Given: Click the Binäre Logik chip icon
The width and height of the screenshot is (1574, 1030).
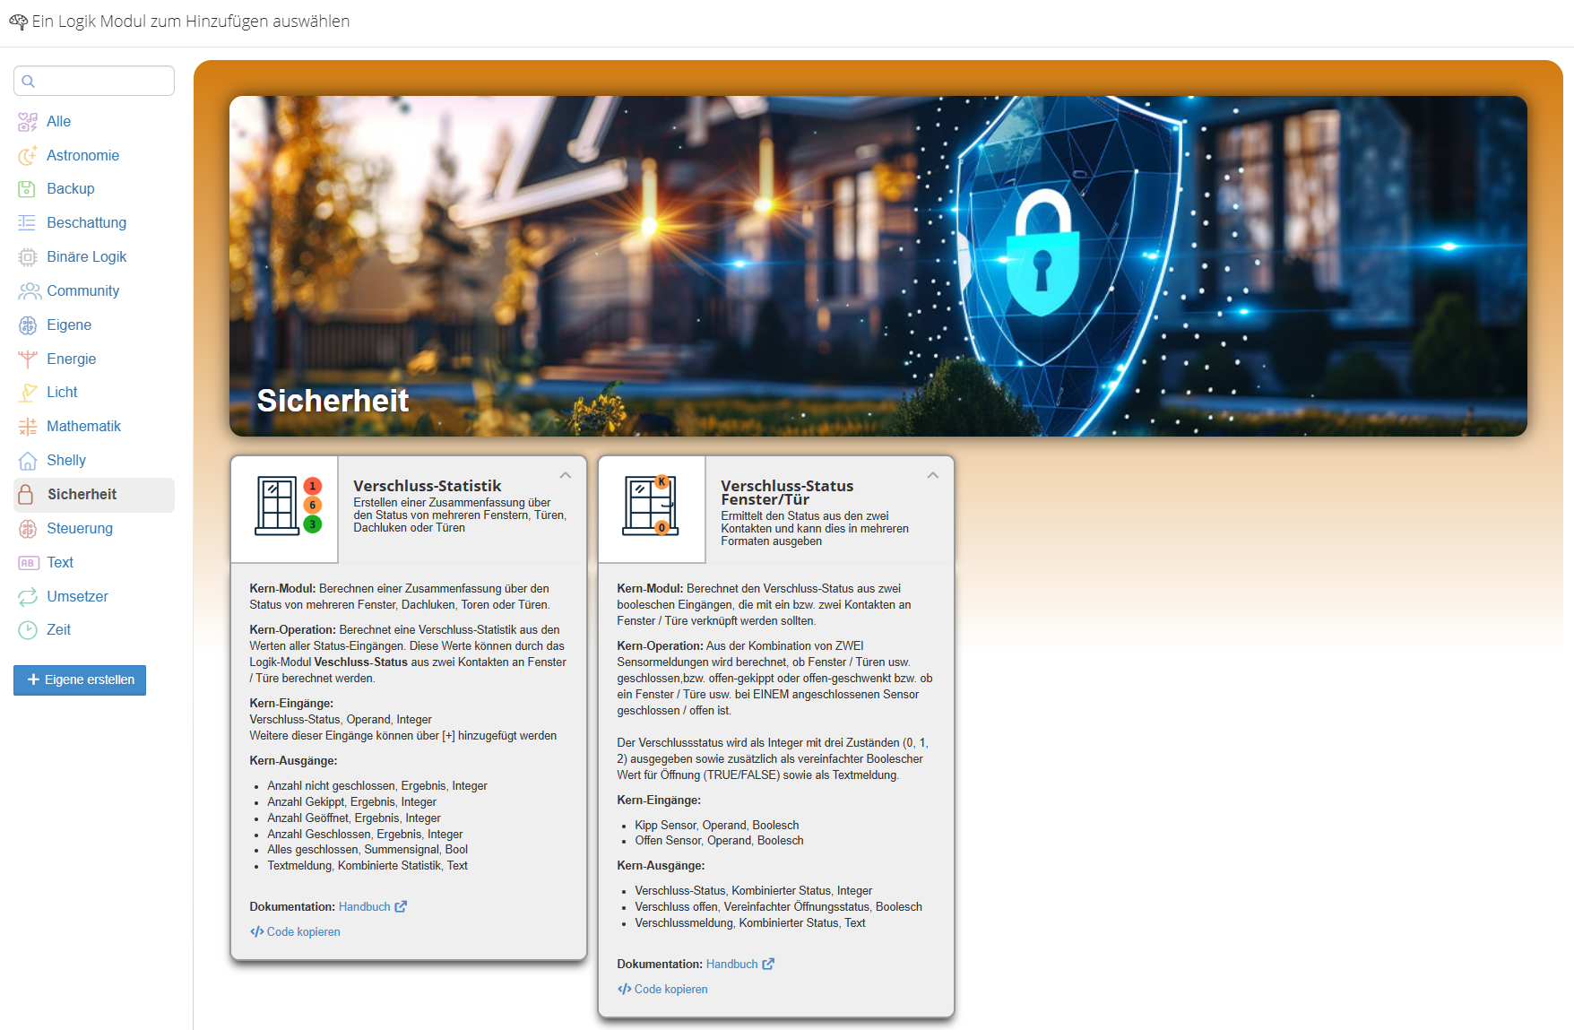Looking at the screenshot, I should point(28,257).
